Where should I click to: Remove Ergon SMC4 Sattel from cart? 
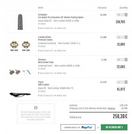pyautogui.click(x=60, y=95)
